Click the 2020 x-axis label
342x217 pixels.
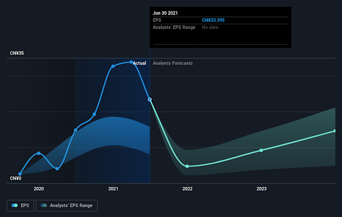coord(39,188)
